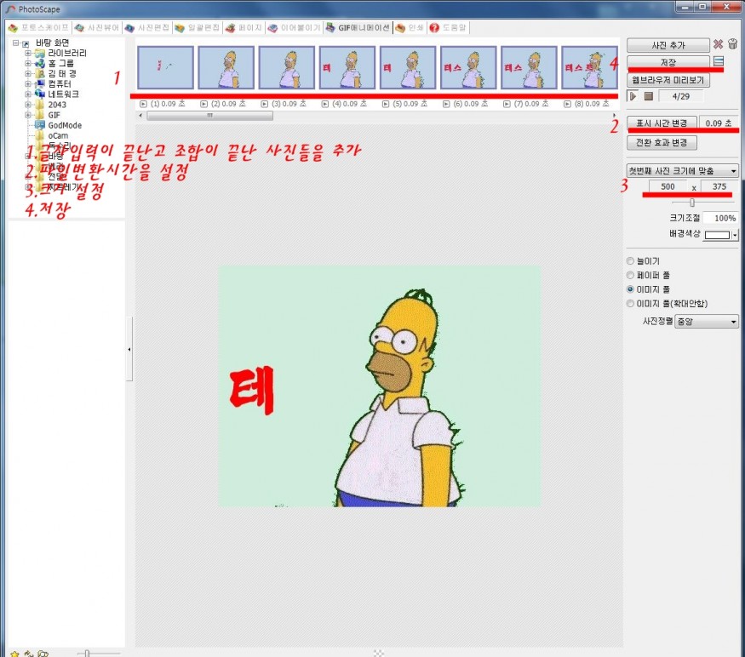
Task: Click the height field showing 375
Action: pos(719,186)
